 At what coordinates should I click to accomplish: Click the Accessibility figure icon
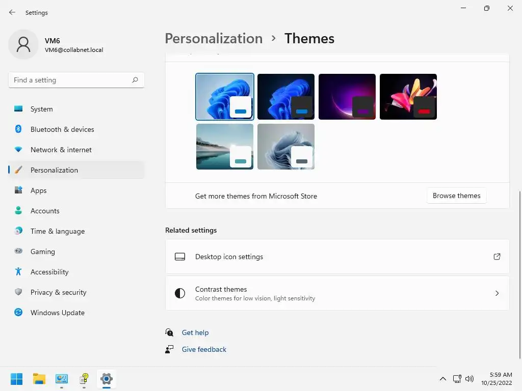pyautogui.click(x=18, y=272)
